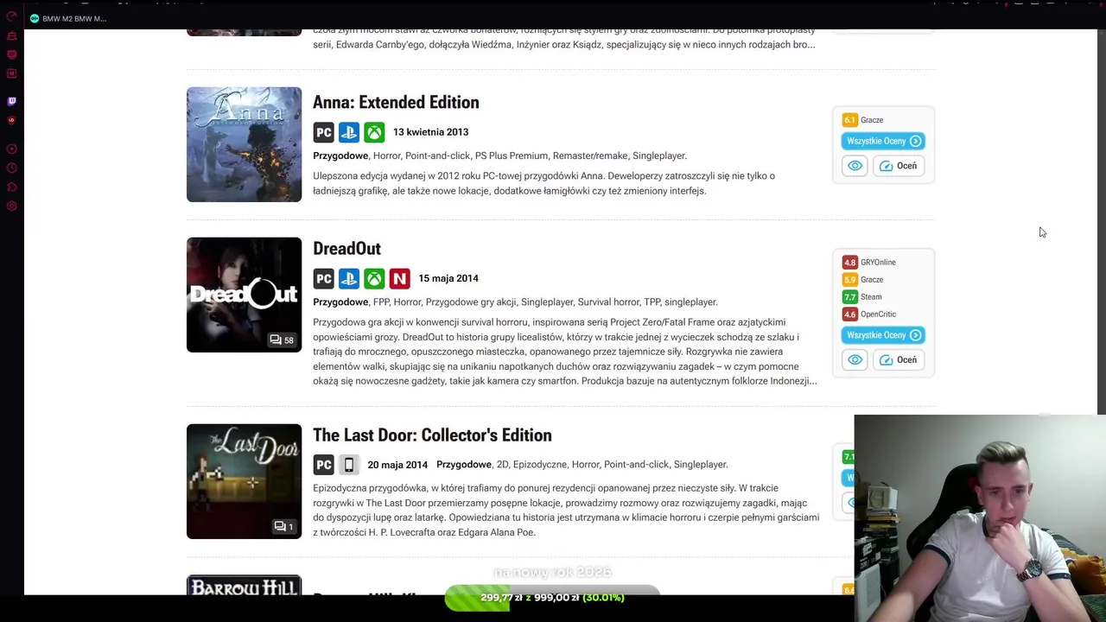Open GX Cleaner icon in the sidebar
The width and height of the screenshot is (1106, 622).
coord(11,36)
